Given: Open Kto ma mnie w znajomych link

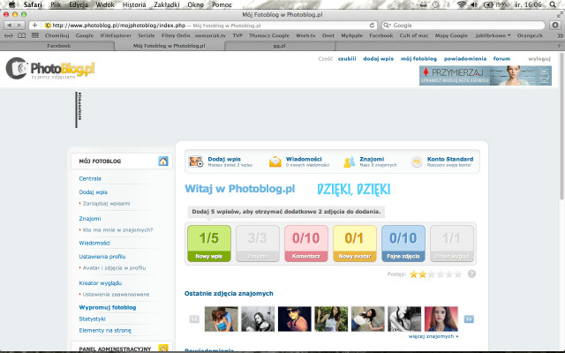Looking at the screenshot, I should click(x=117, y=229).
